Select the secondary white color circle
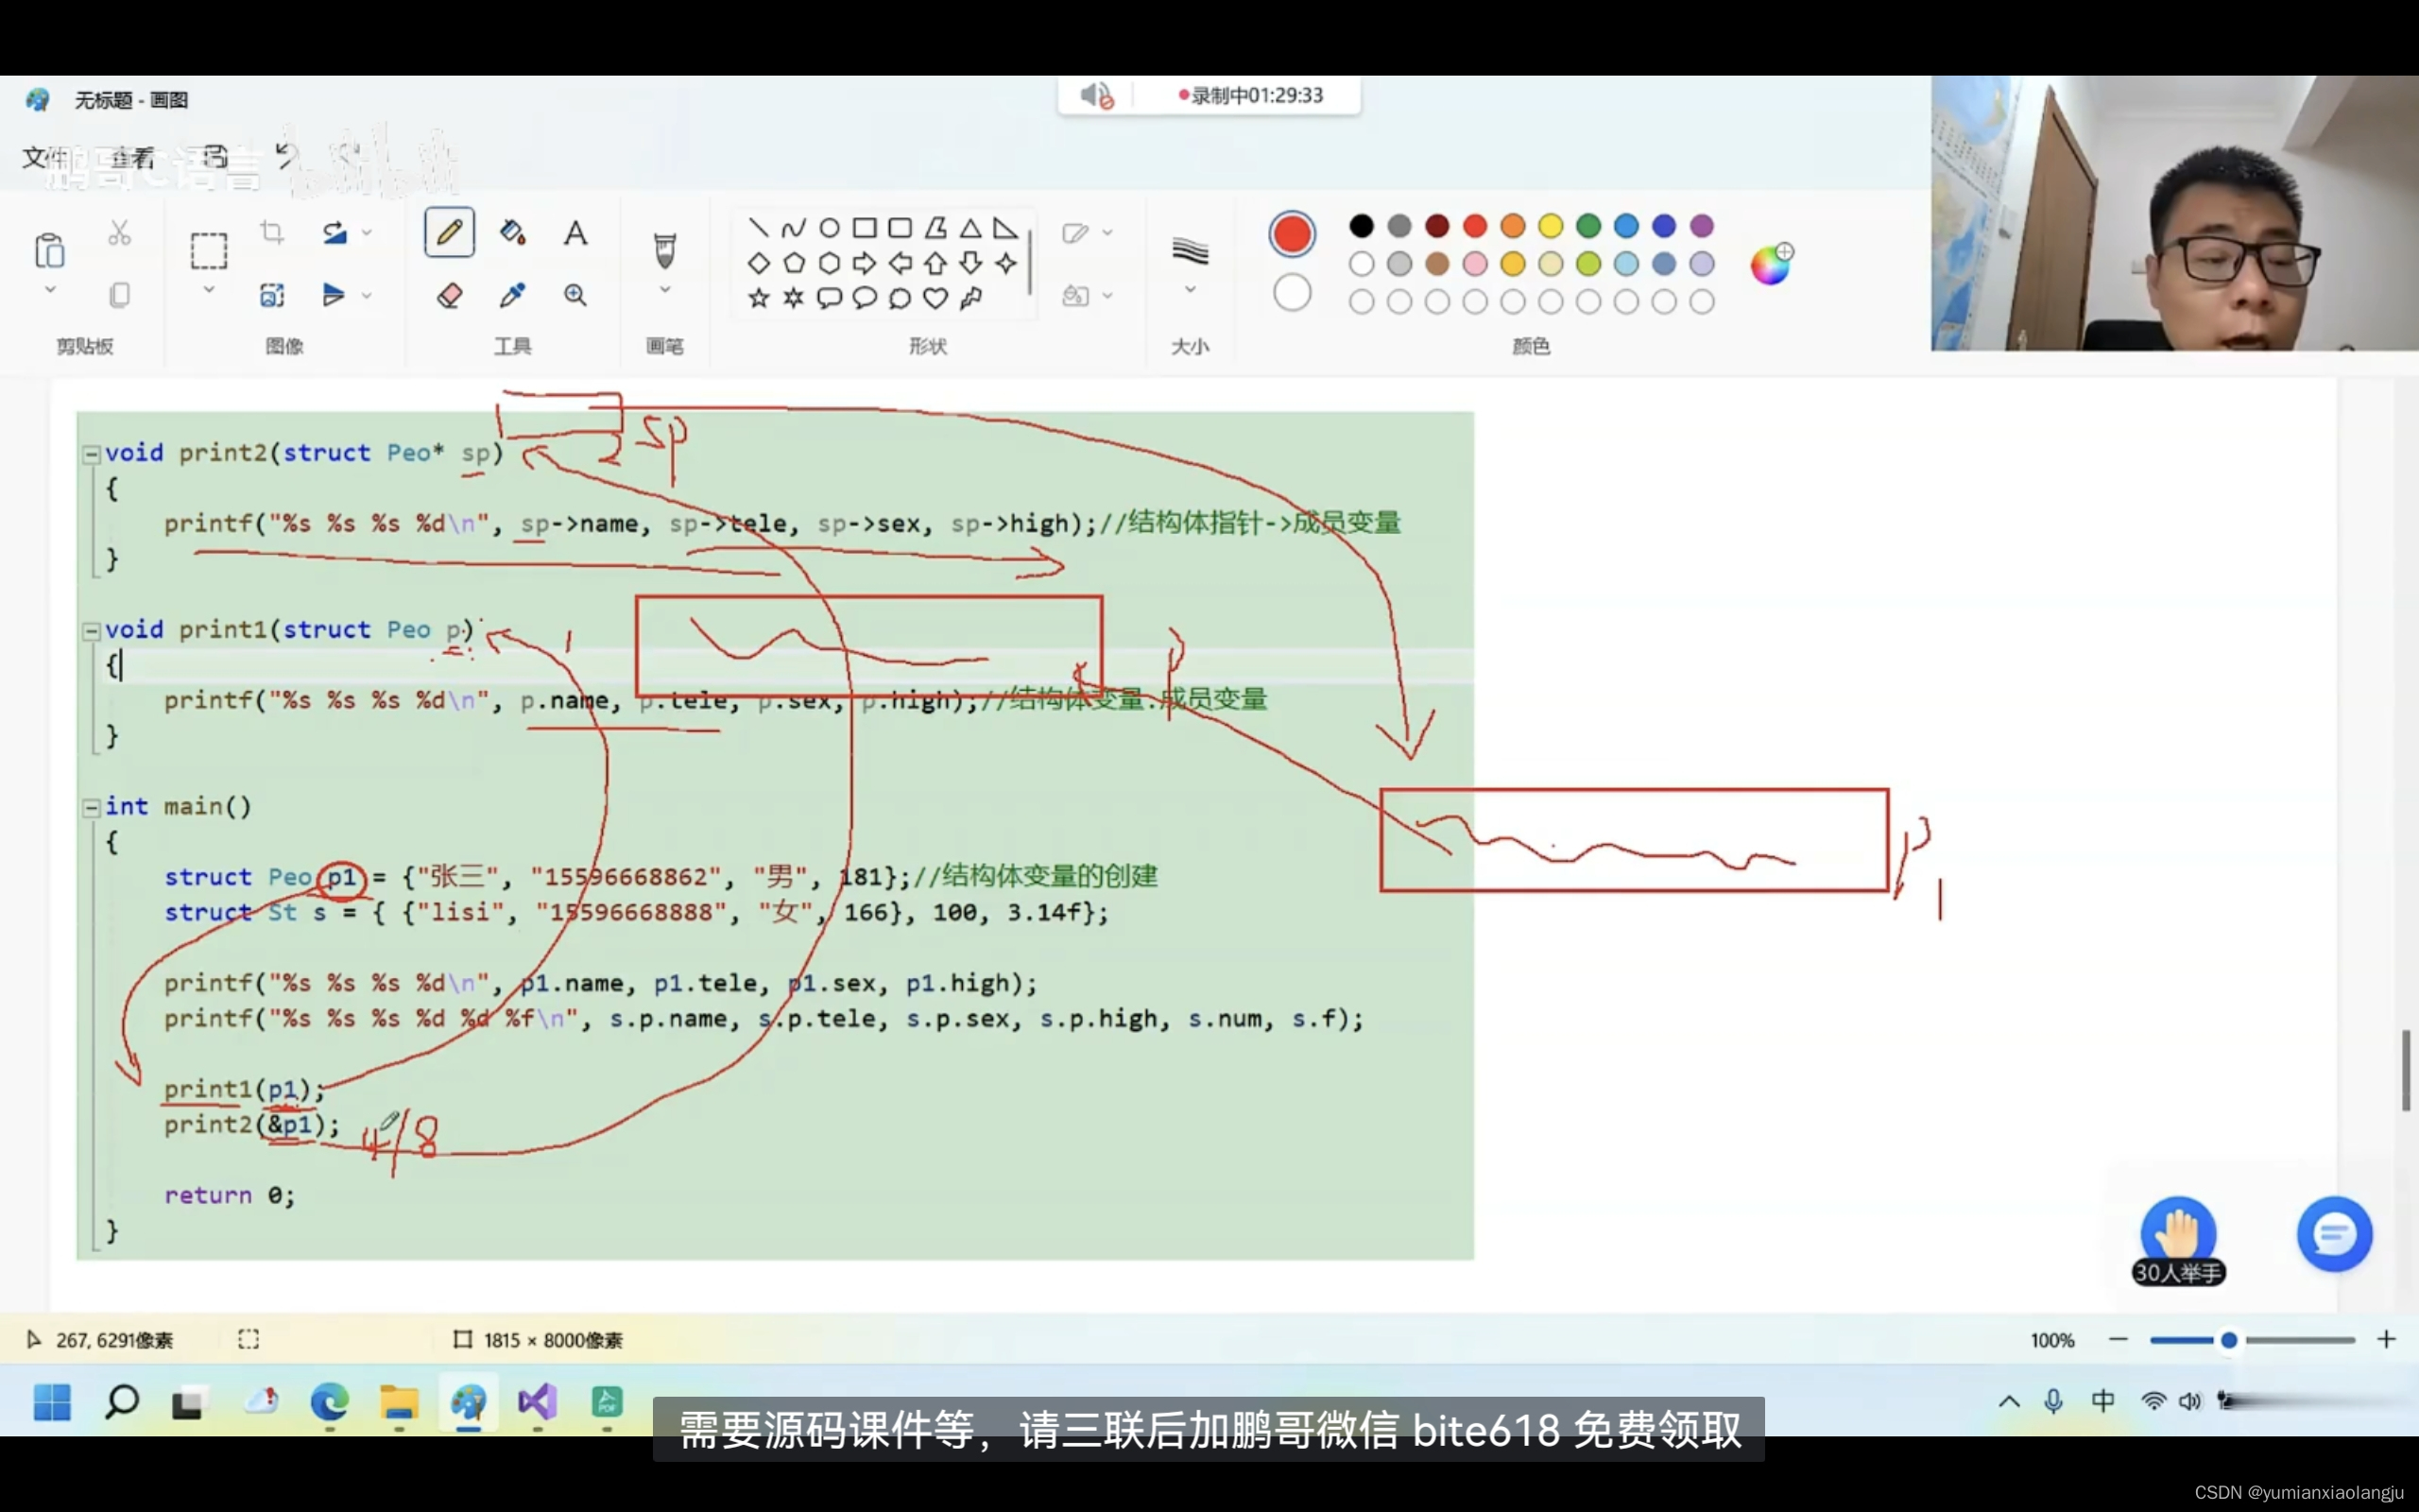Image resolution: width=2419 pixels, height=1512 pixels. click(x=1292, y=293)
